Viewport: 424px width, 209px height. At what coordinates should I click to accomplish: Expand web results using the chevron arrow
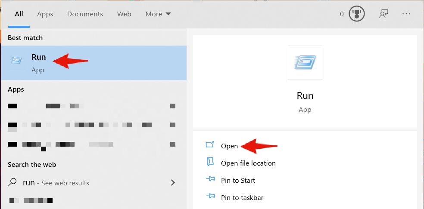[x=173, y=182]
